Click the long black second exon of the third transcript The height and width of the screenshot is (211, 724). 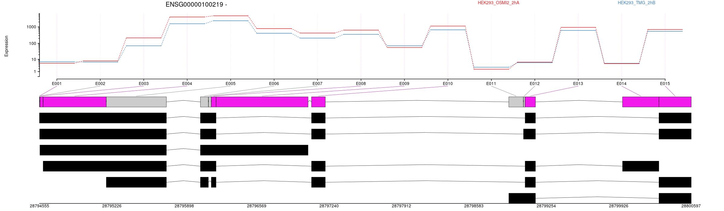(x=254, y=150)
